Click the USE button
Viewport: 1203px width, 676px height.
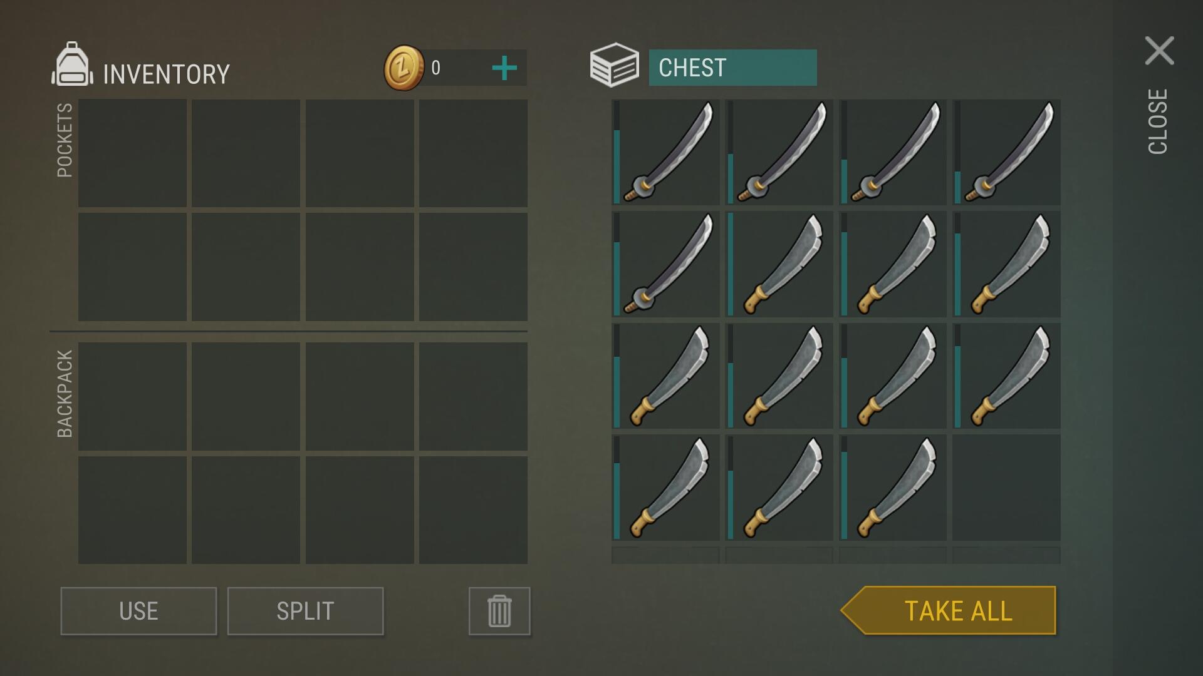(x=138, y=611)
